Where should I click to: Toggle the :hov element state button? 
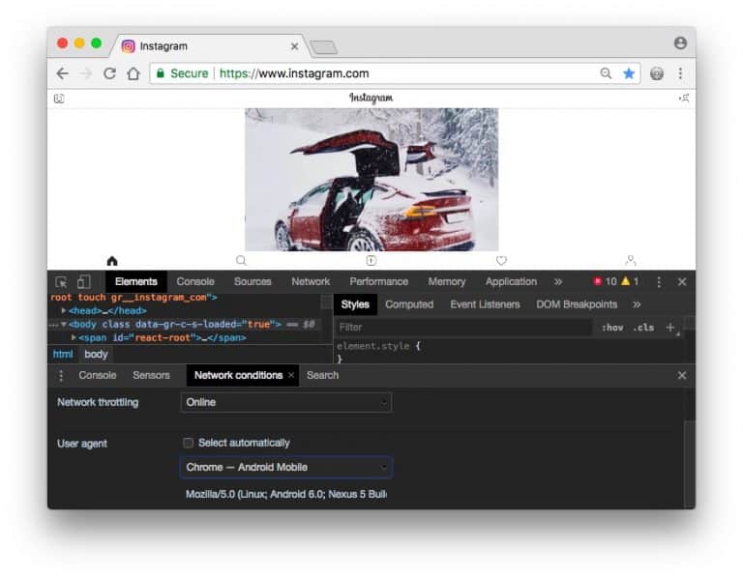[612, 328]
